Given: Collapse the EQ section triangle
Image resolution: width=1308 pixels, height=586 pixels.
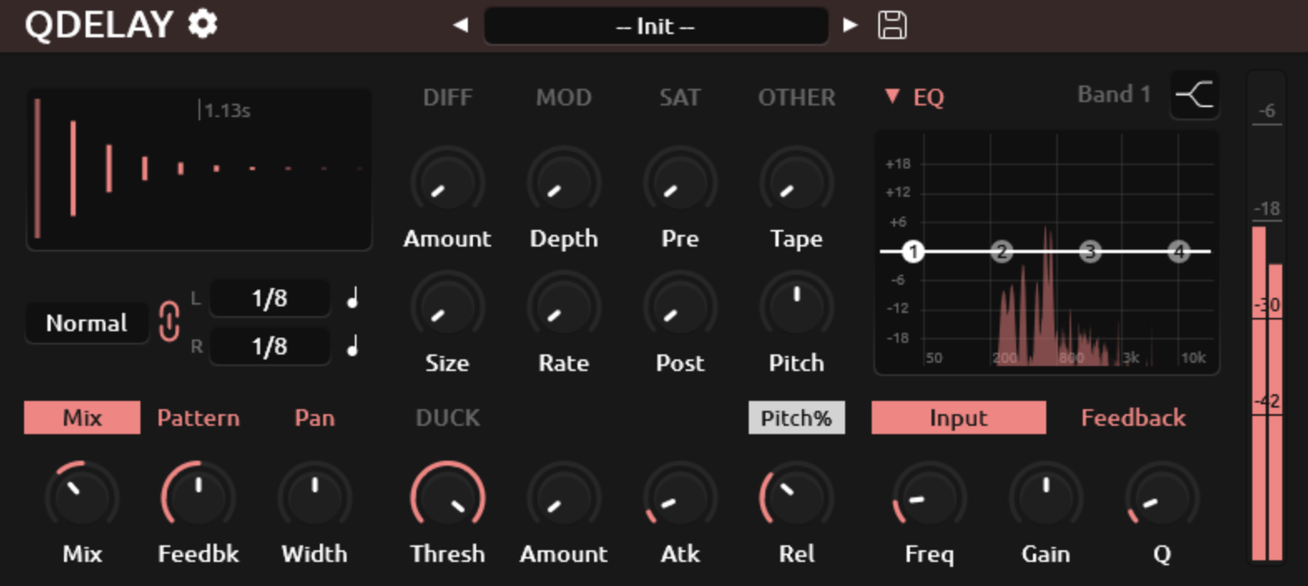Looking at the screenshot, I should pos(892,96).
